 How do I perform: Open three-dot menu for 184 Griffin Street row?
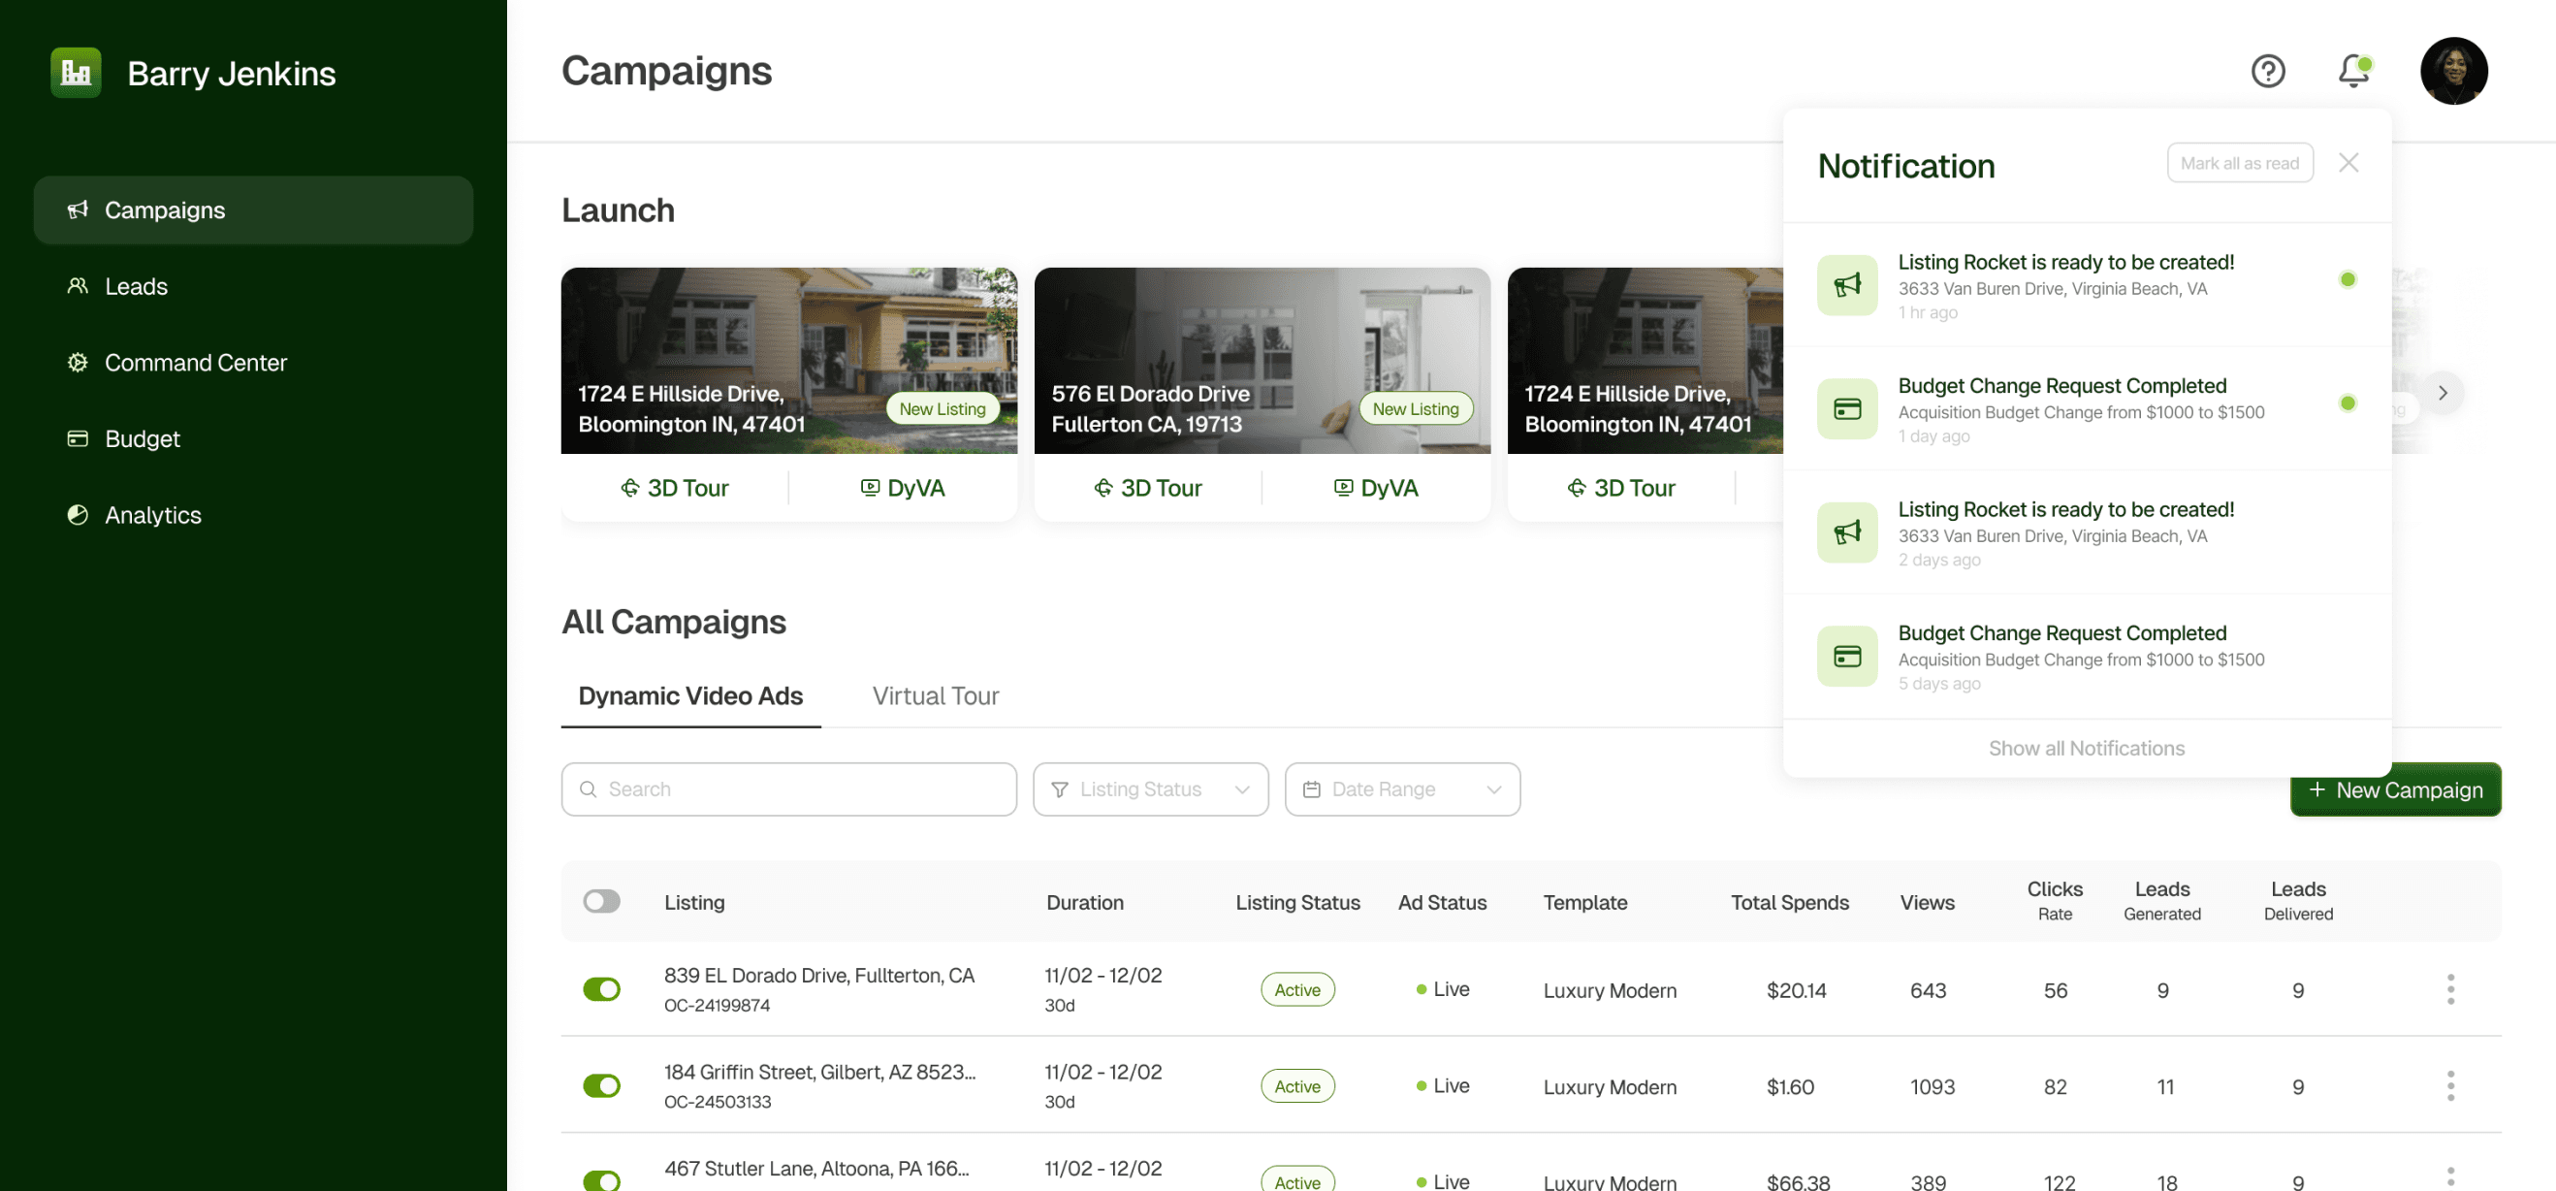(x=2450, y=1086)
